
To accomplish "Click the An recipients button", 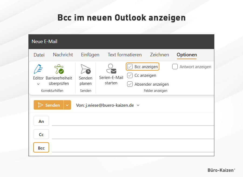I will coord(41,121).
